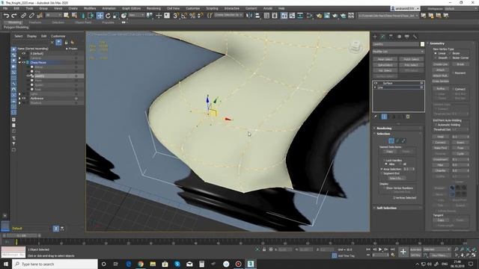This screenshot has width=479, height=269.
Task: Select the Segment sub-object selection icon
Action: coord(397,140)
